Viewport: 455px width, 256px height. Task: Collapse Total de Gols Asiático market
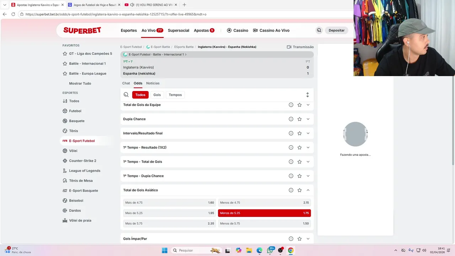click(x=308, y=190)
